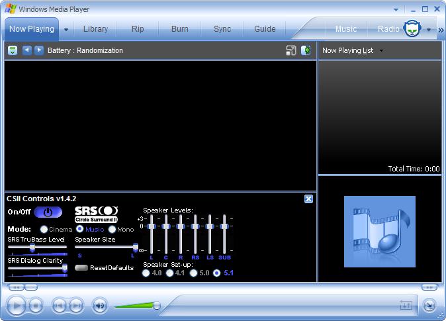446x321 pixels.
Task: Click the Napster cat logo icon
Action: [412, 28]
